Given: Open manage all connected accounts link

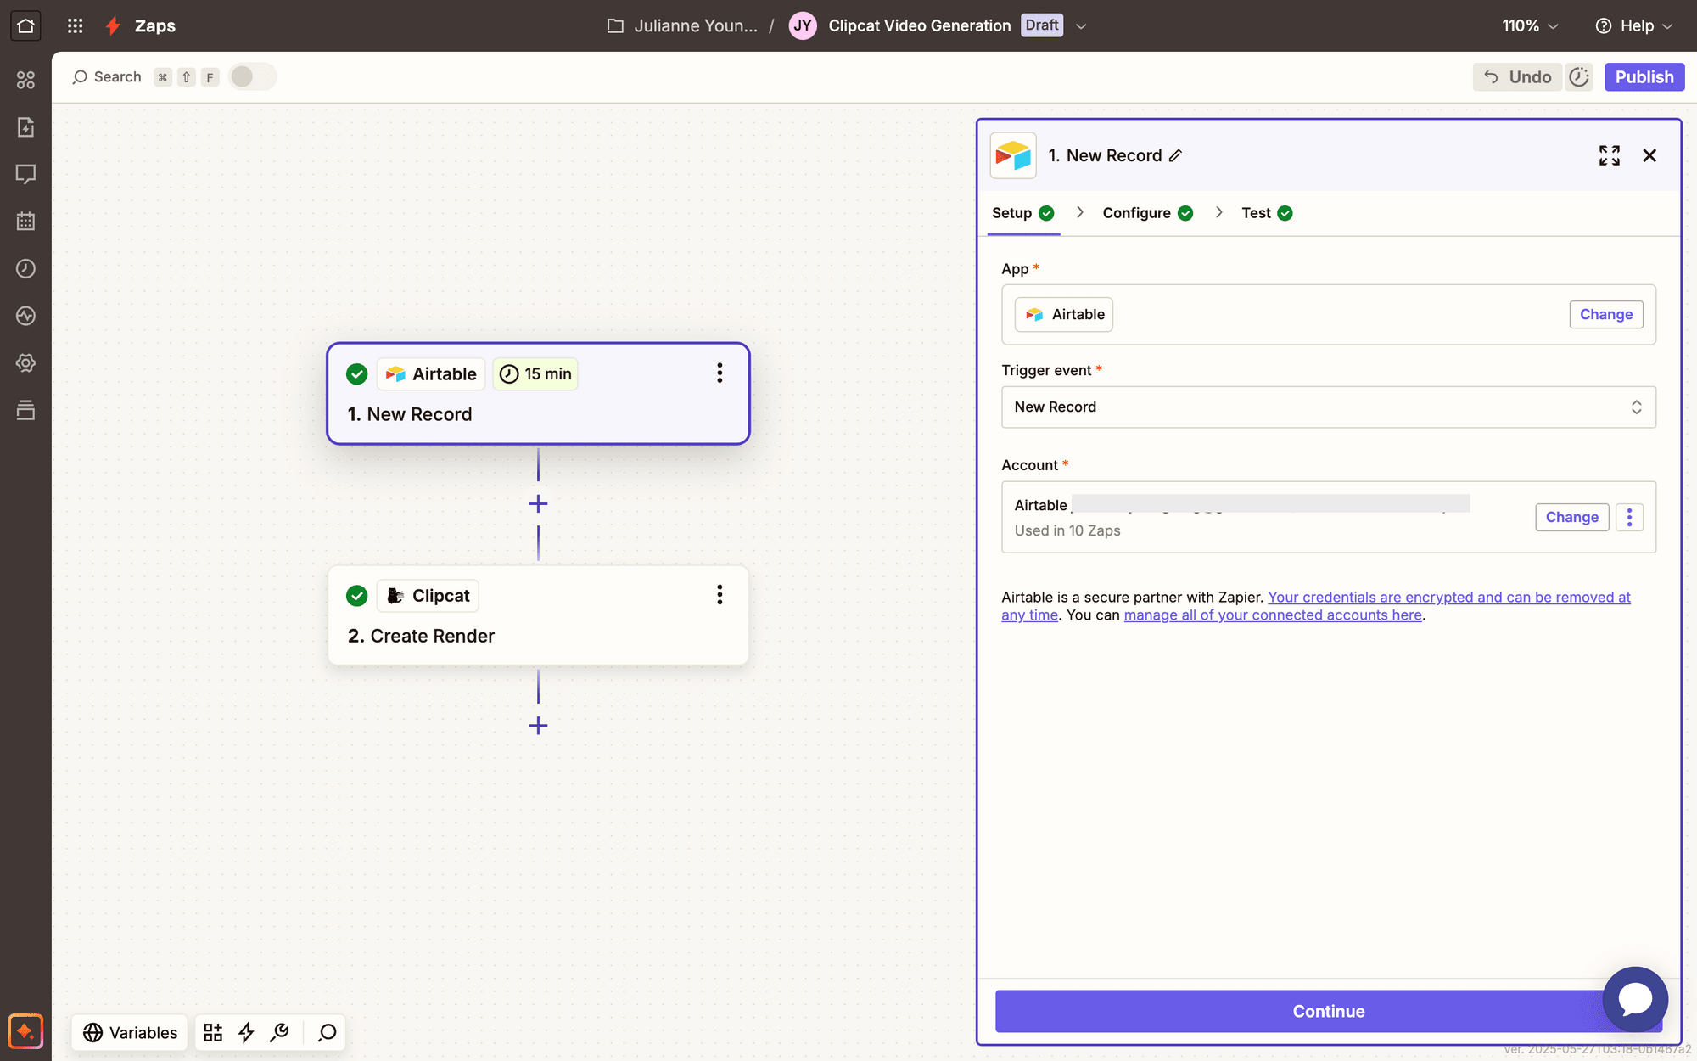Looking at the screenshot, I should click(x=1273, y=615).
